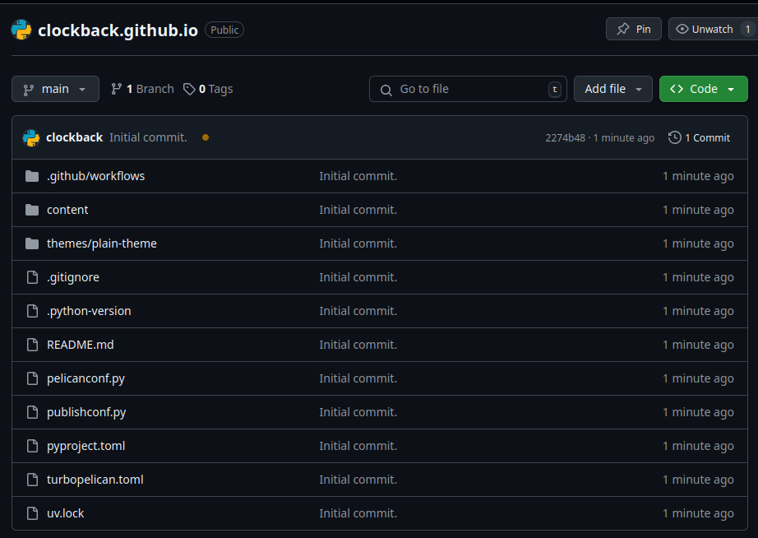This screenshot has height=538, width=758.
Task: Open the main branch dropdown
Action: point(55,89)
